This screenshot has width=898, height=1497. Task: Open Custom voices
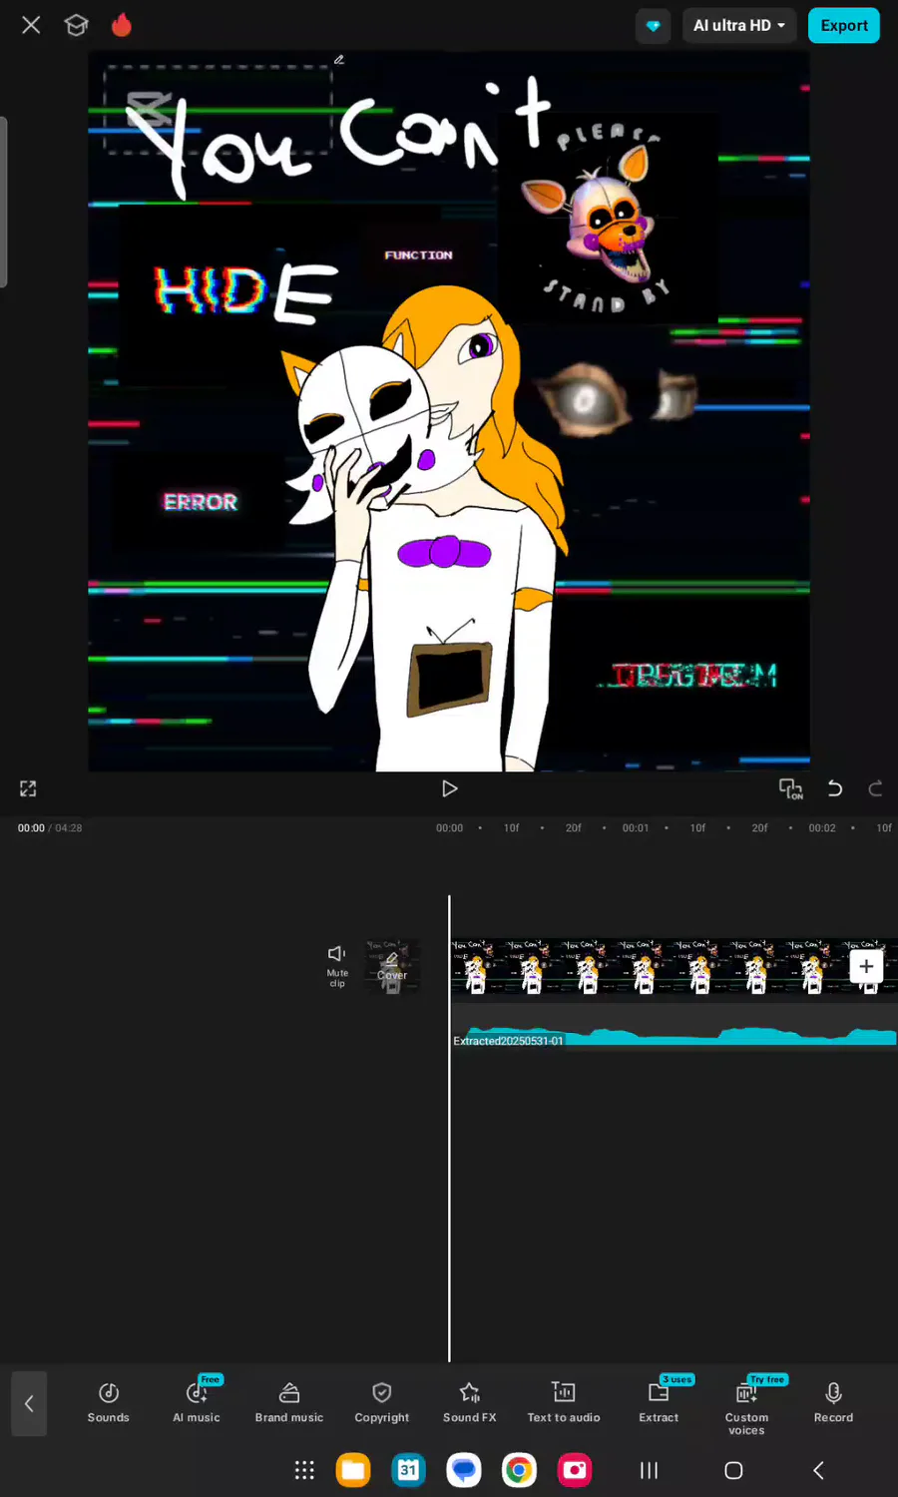[746, 1408]
